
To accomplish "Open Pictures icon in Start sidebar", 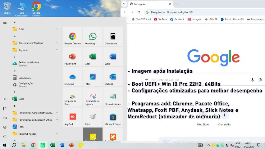I will tap(5, 118).
